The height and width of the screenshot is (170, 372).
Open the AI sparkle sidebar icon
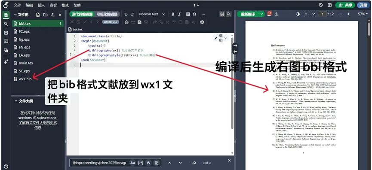[x=6, y=61]
